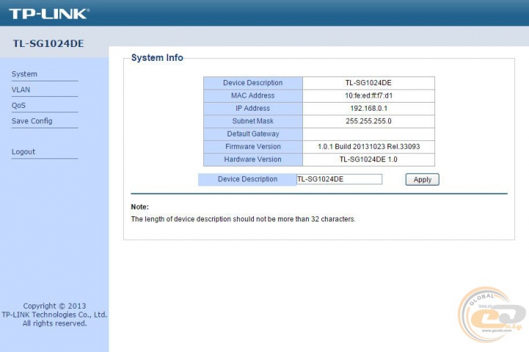Open the QoS menu in the sidebar

click(18, 105)
